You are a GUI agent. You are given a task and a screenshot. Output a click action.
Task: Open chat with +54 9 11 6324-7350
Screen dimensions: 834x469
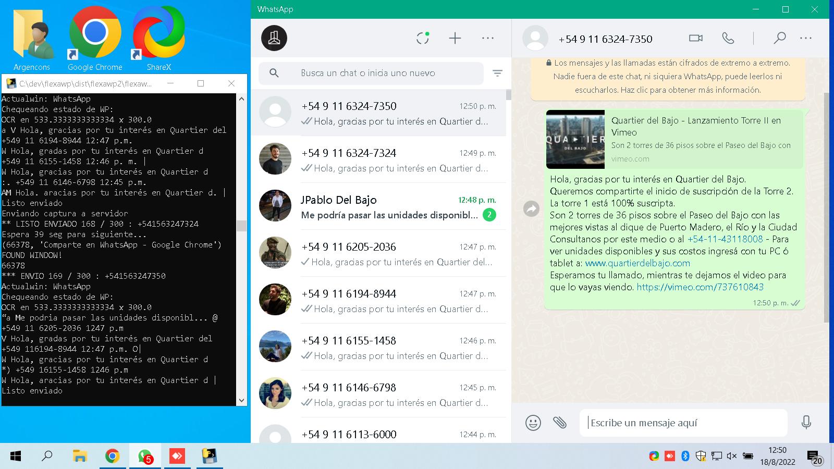tap(378, 113)
